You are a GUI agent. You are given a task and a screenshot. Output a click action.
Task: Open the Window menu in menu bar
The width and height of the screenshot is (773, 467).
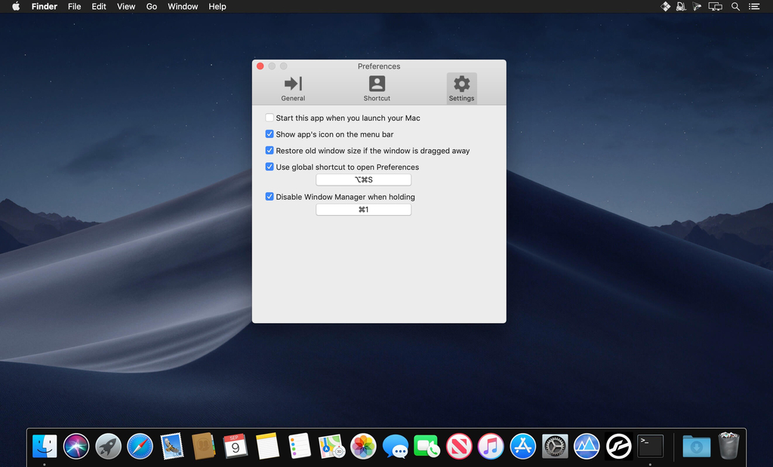click(183, 7)
